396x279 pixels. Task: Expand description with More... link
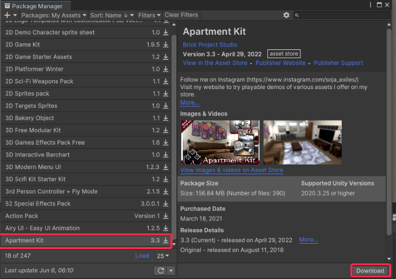point(190,103)
